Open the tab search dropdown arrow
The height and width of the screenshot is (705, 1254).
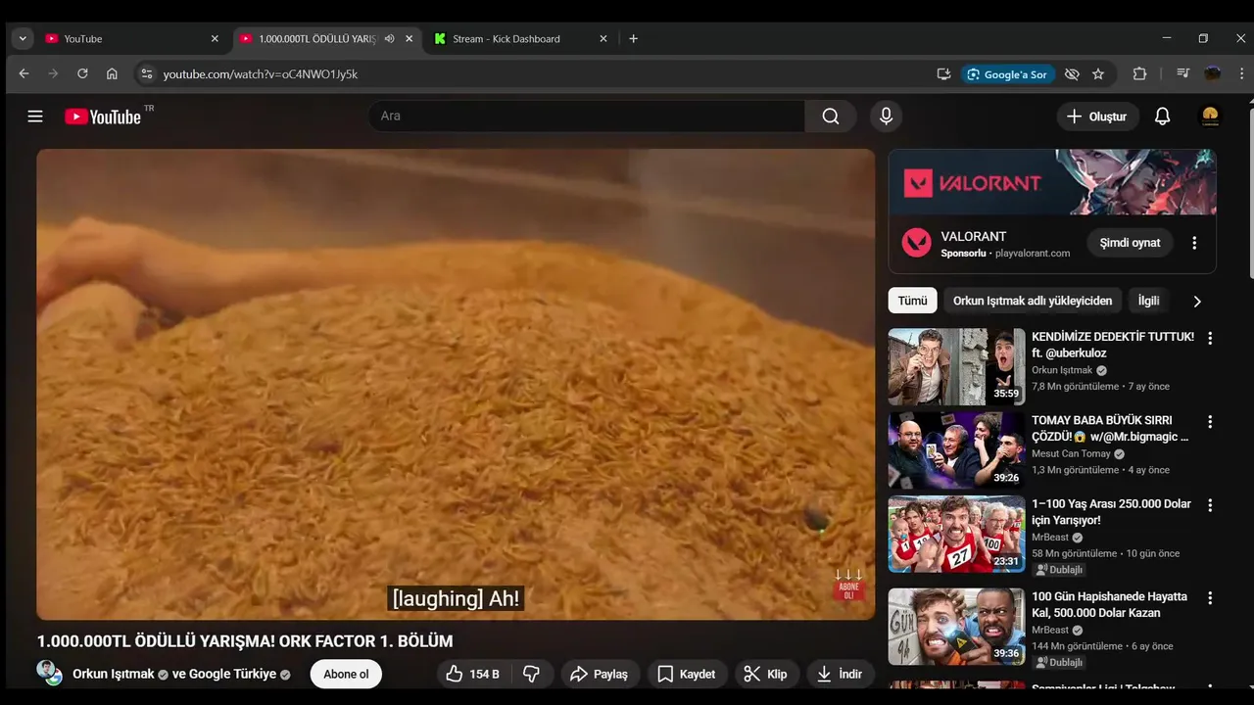tap(23, 39)
